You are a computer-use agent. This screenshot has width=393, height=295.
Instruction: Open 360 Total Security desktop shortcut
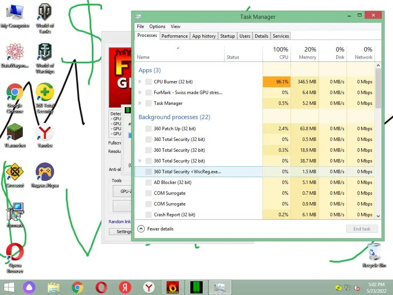point(45,98)
